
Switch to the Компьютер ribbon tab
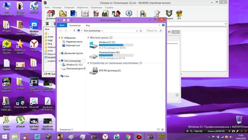point(75,25)
